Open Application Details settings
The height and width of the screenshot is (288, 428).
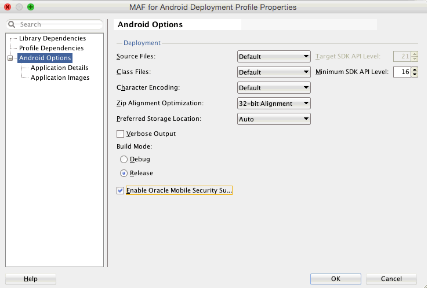pyautogui.click(x=60, y=68)
